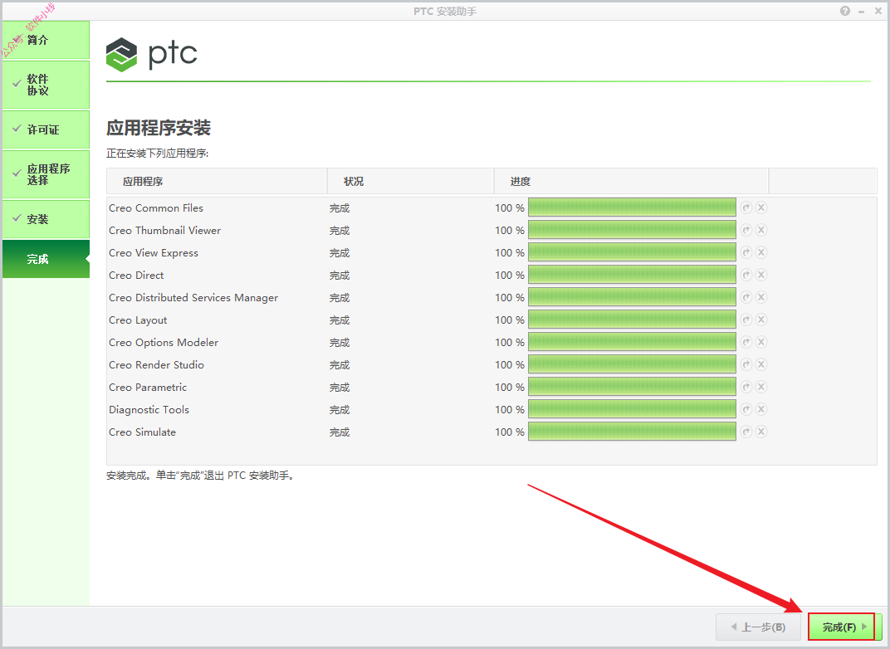Open help via the question mark icon
This screenshot has height=649, width=890.
845,11
